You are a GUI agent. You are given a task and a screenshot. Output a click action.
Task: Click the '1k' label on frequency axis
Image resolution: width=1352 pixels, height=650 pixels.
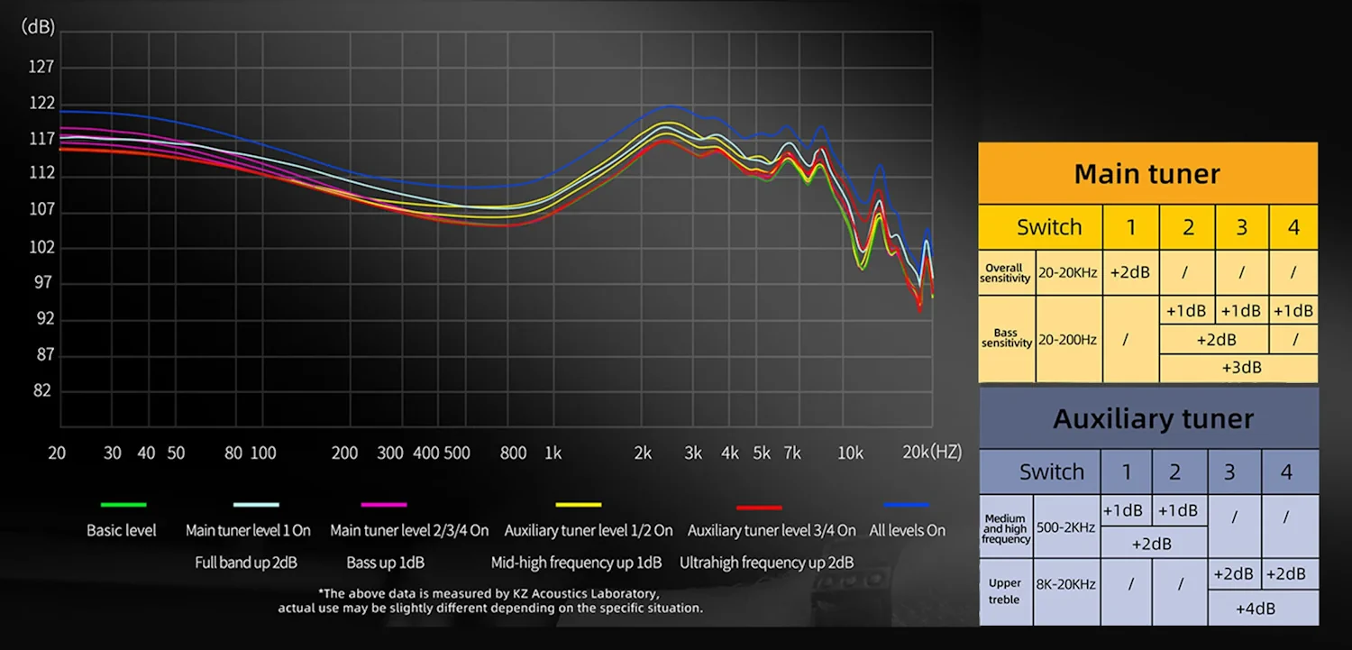[x=552, y=453]
